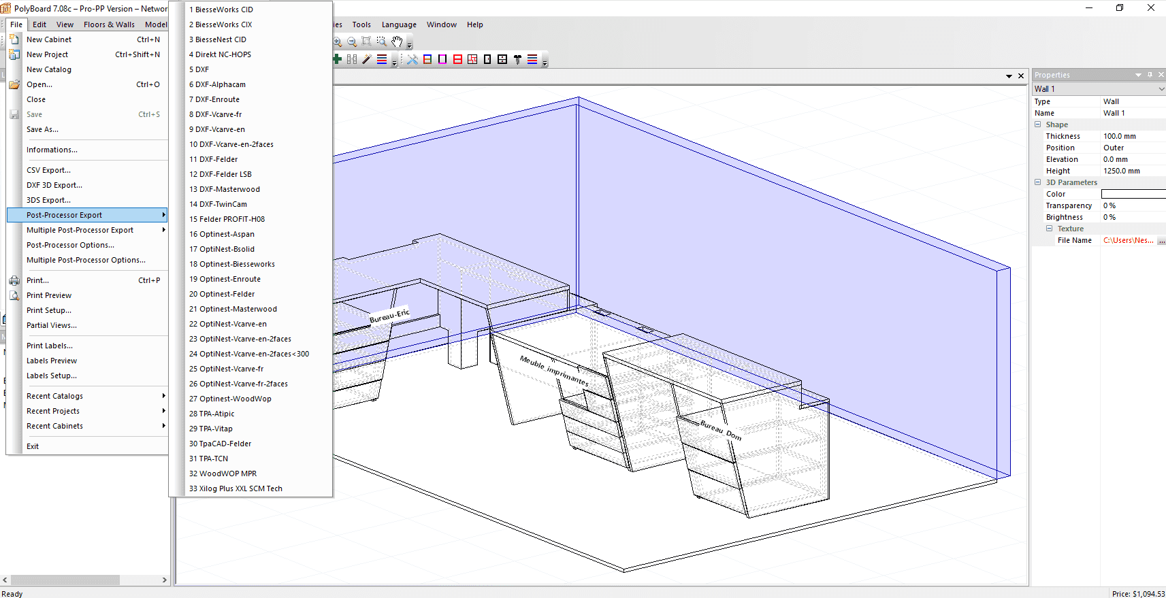Image resolution: width=1166 pixels, height=598 pixels.
Task: Close the 3D view pane with X
Action: tap(1021, 76)
